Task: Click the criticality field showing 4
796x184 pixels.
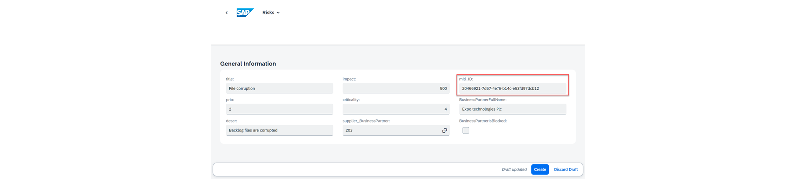Action: click(396, 109)
